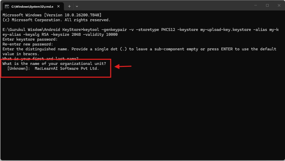Expand the new tab profile dropdown chevron
Viewport: 285px width, 161px height.
coord(77,6)
